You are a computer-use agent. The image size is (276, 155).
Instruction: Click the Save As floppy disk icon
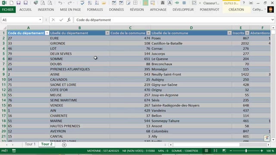coord(26,3)
